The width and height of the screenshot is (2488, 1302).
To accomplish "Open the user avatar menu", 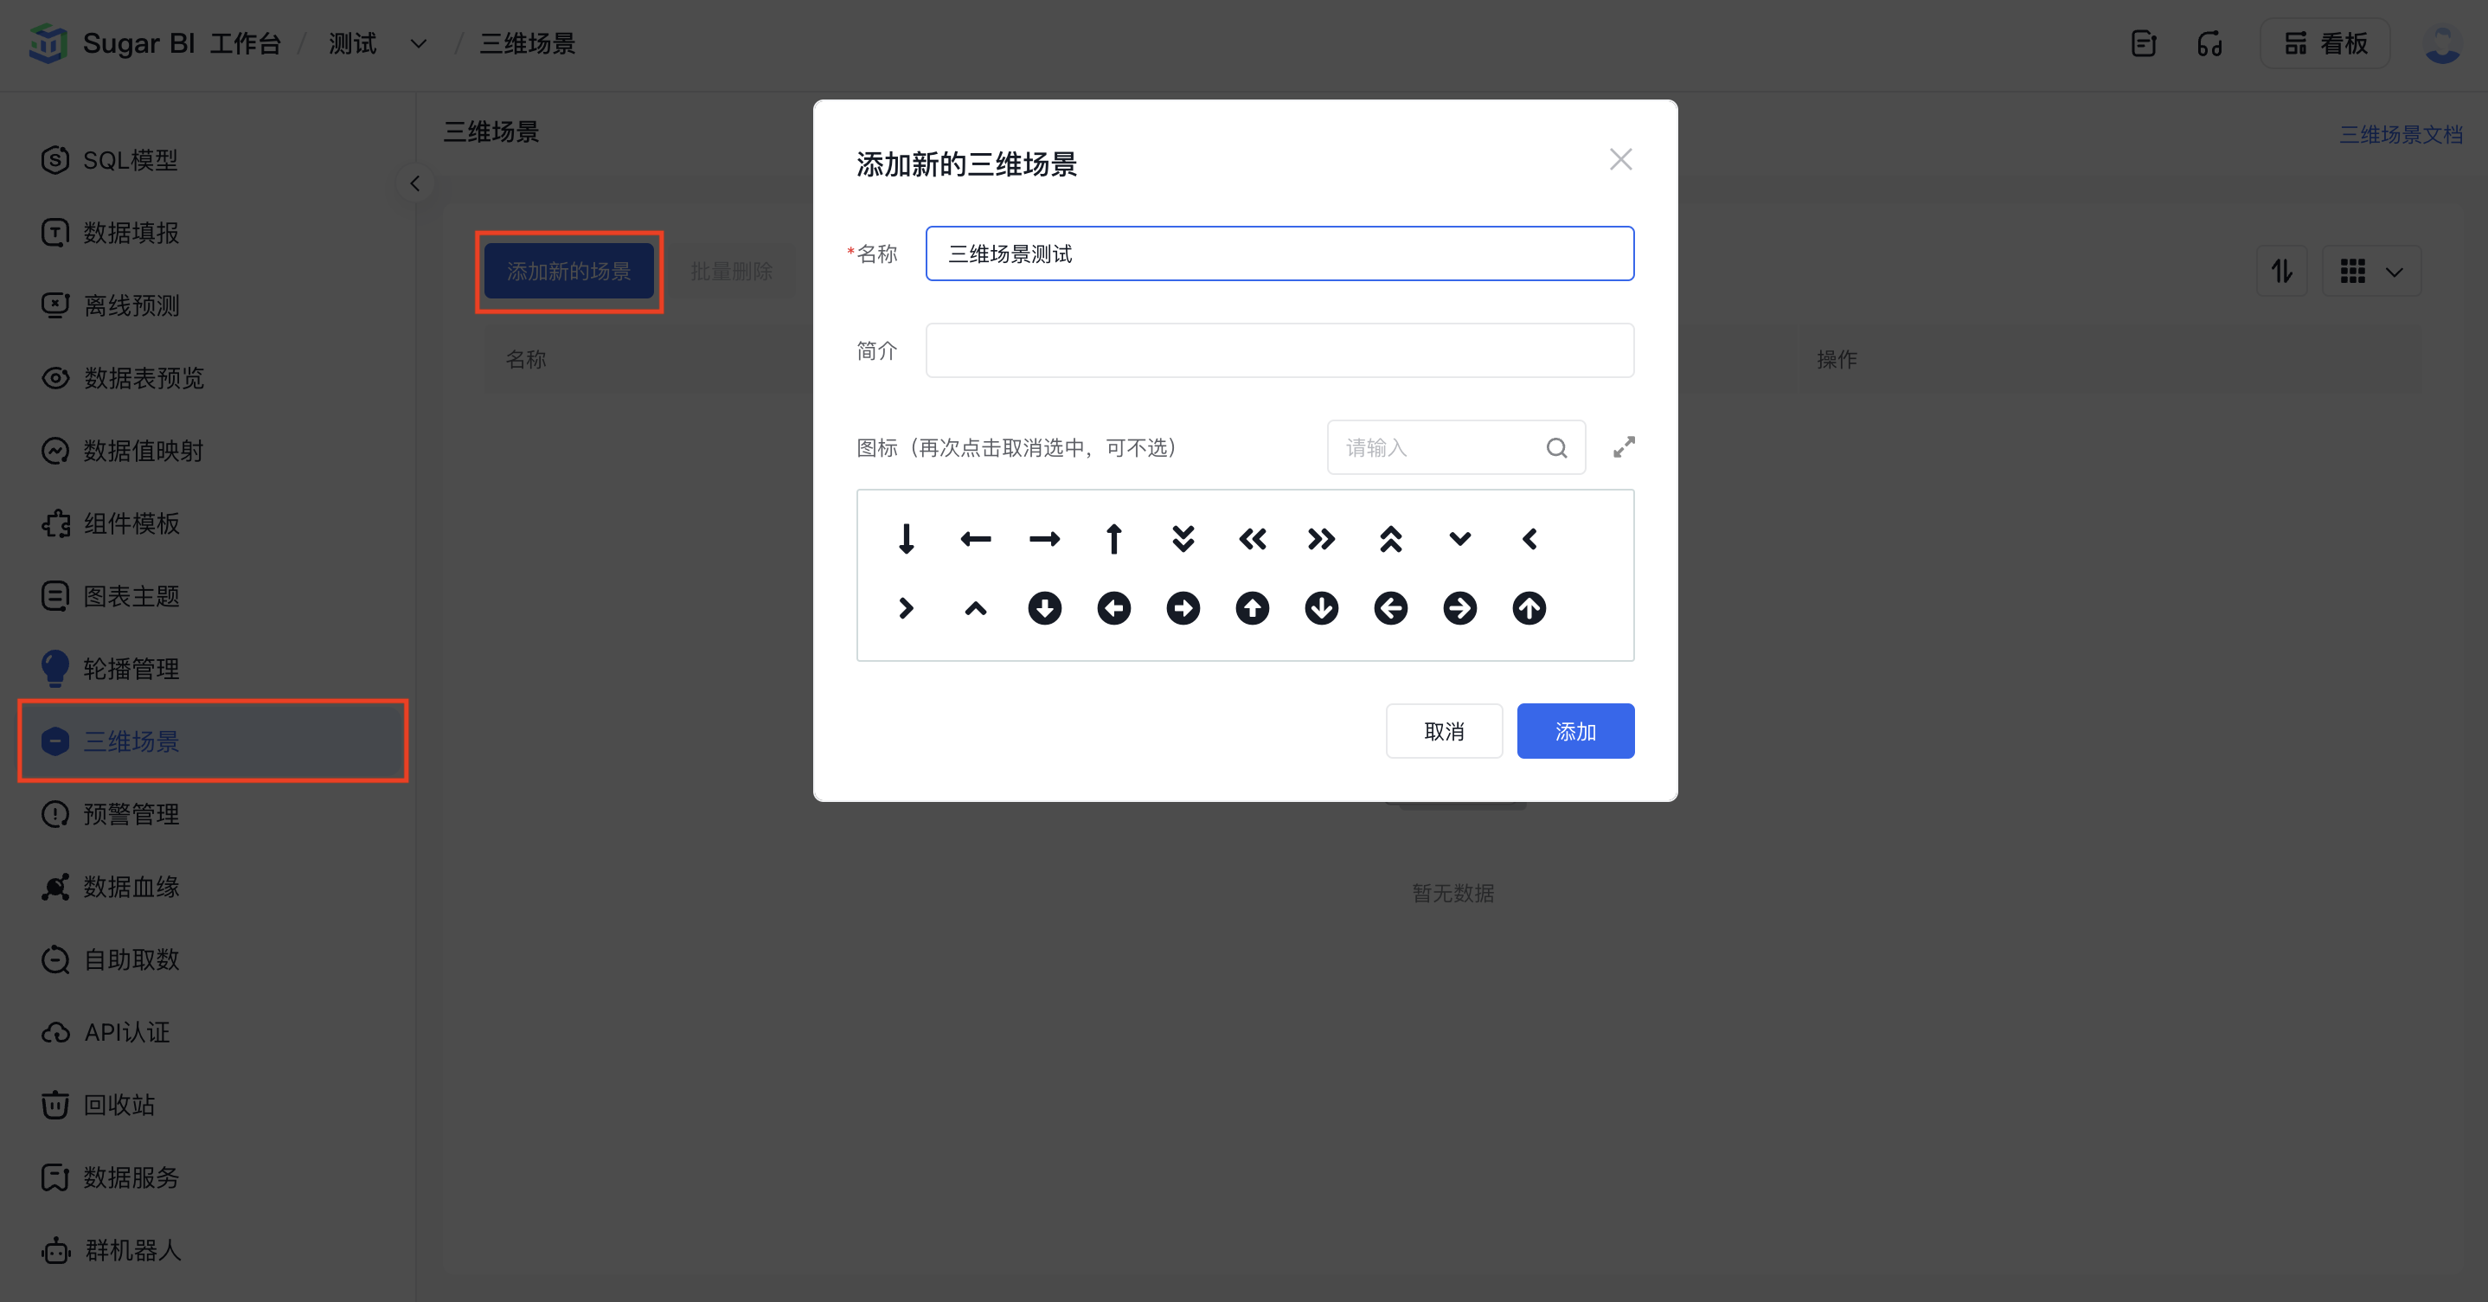I will pos(2443,43).
